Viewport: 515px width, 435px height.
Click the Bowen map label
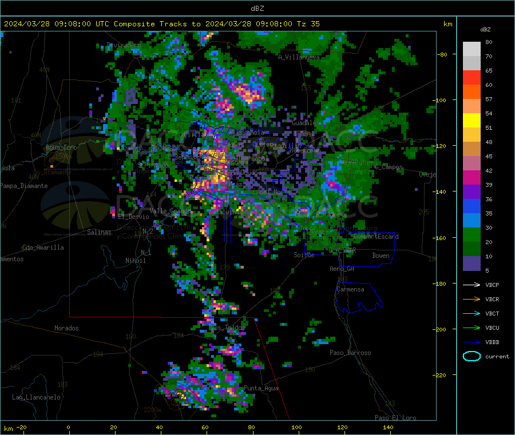[381, 256]
